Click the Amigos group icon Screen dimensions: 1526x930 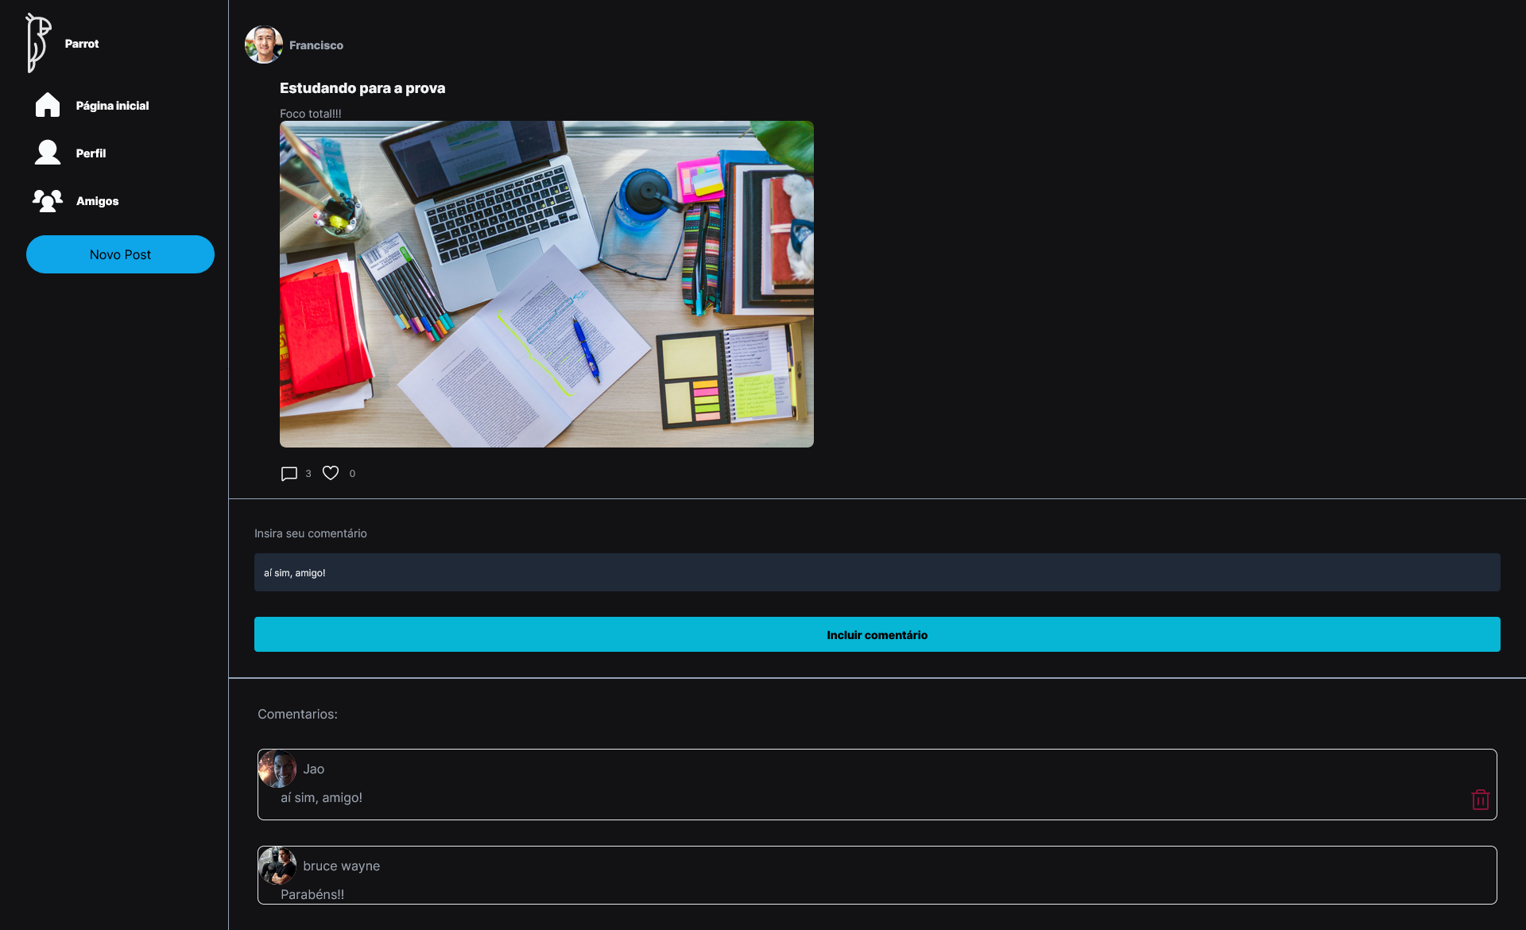(x=48, y=200)
